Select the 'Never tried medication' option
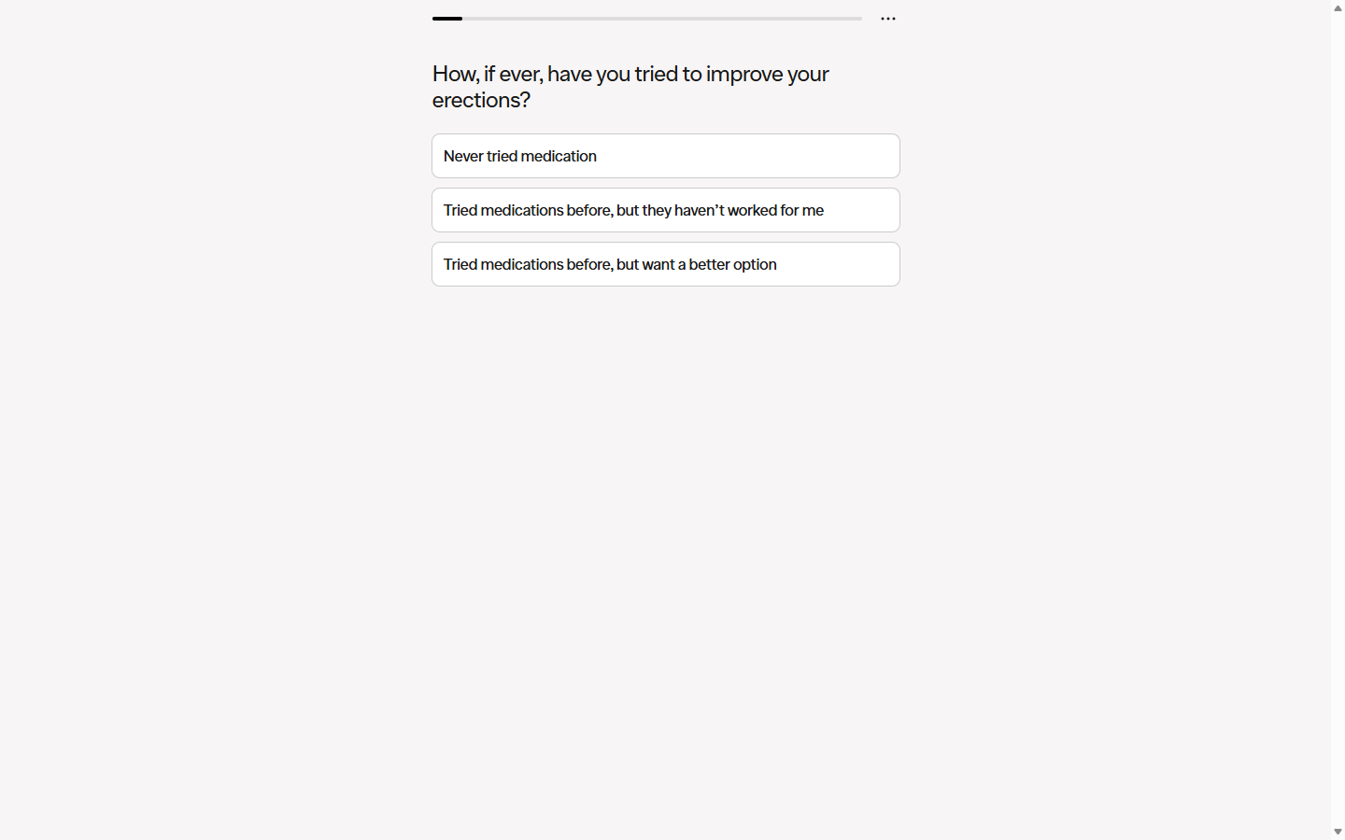This screenshot has height=840, width=1345. click(665, 156)
